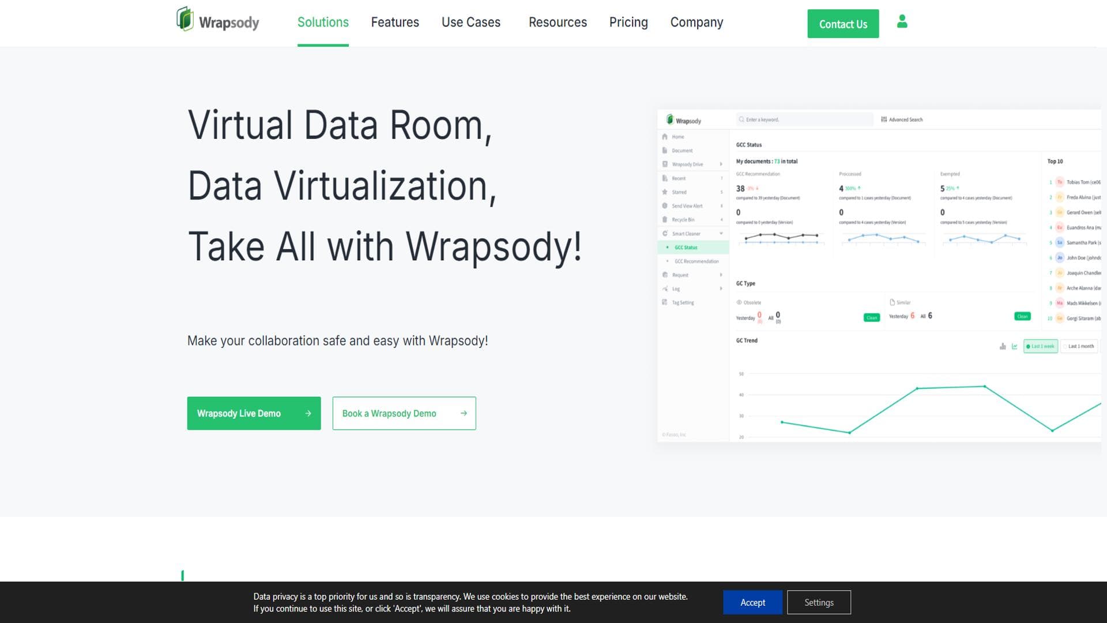Click the user account icon
The width and height of the screenshot is (1107, 623).
[x=902, y=22]
